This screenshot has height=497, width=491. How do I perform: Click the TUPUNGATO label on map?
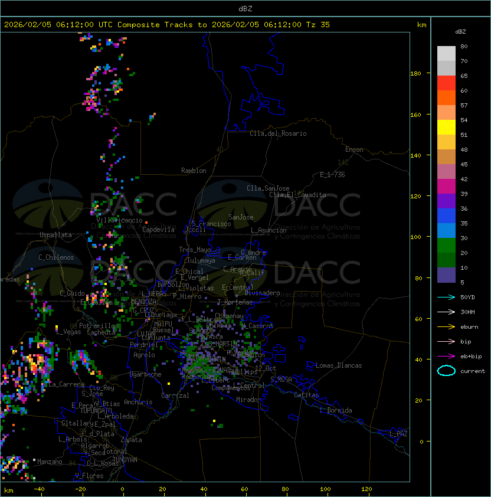96,410
